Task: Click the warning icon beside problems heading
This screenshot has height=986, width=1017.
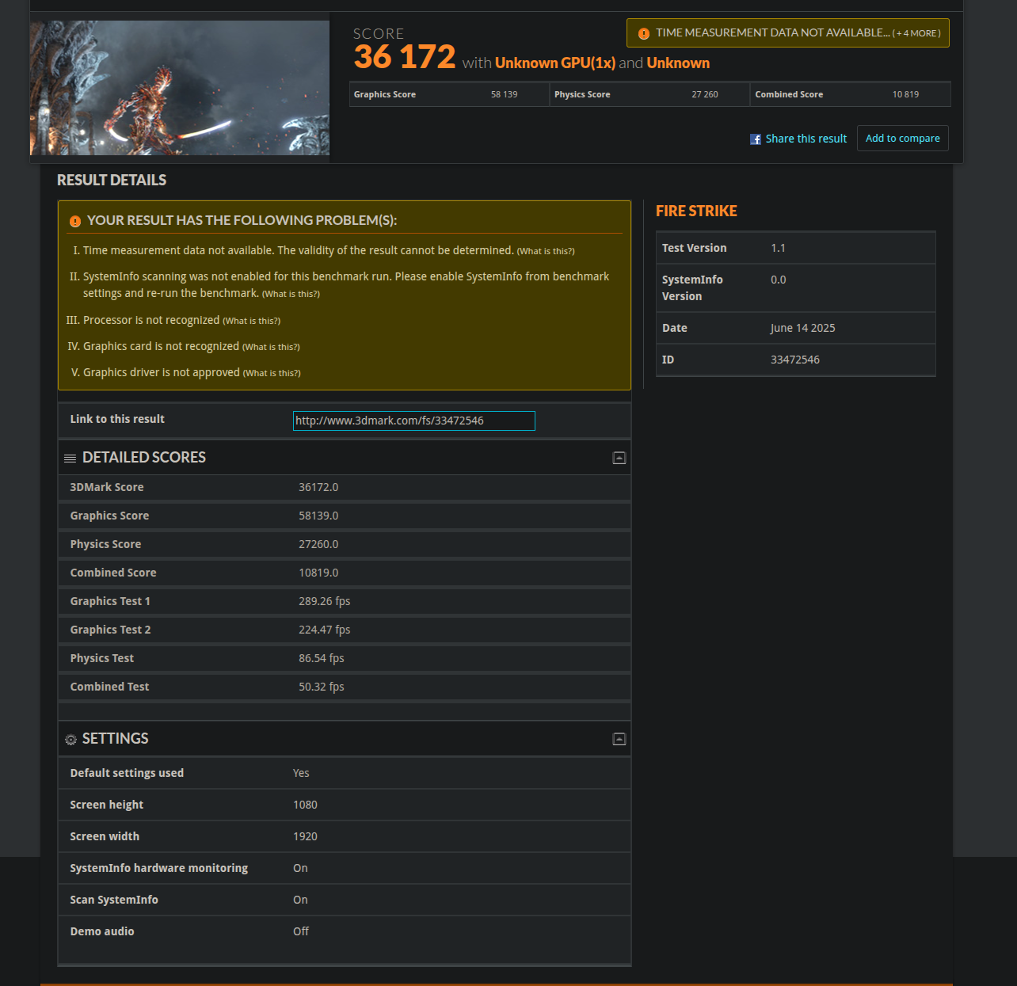Action: [75, 222]
